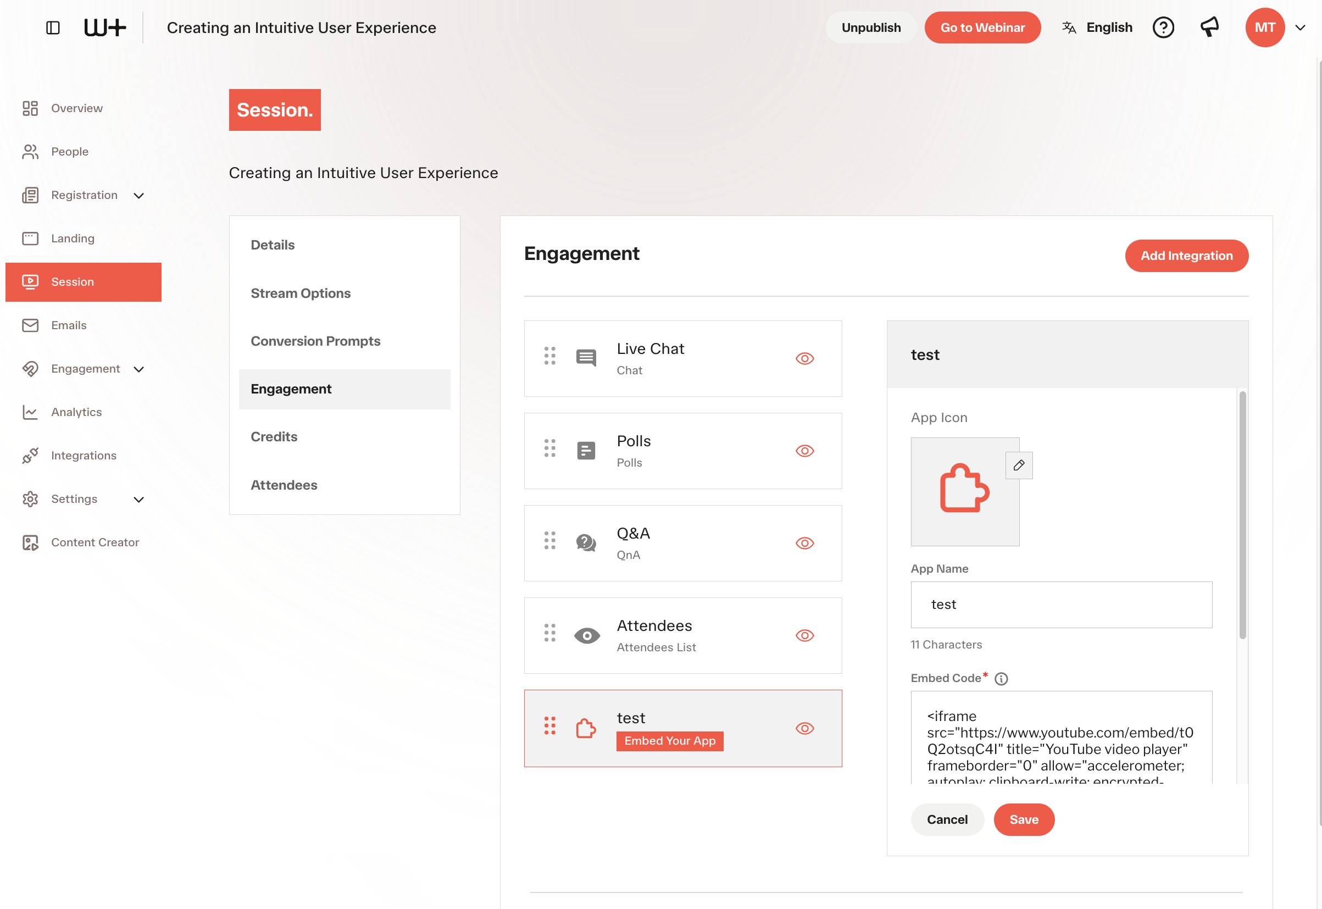The width and height of the screenshot is (1322, 909).
Task: Click the Q&A drag handle
Action: [x=549, y=540]
